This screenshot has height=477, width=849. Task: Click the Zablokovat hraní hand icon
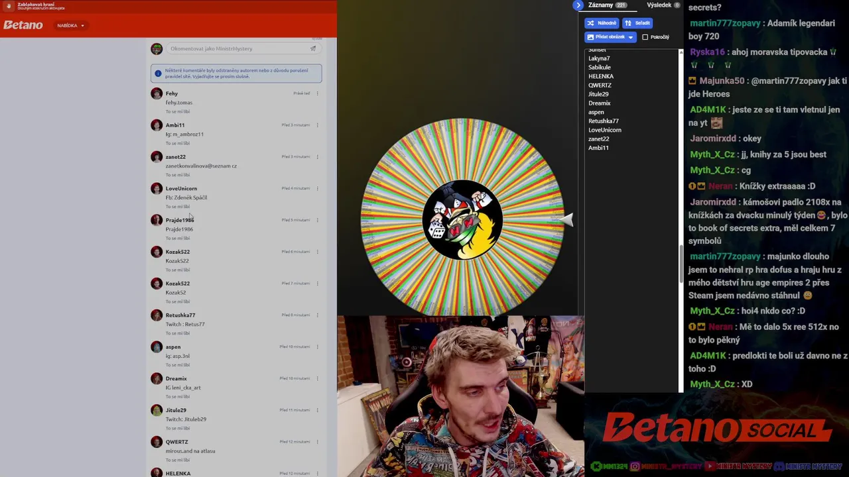(9, 6)
